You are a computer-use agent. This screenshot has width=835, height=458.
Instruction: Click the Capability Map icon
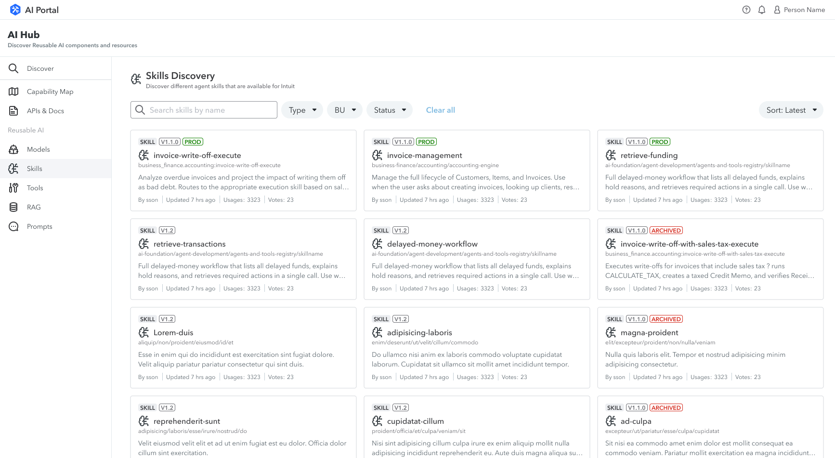click(x=13, y=92)
